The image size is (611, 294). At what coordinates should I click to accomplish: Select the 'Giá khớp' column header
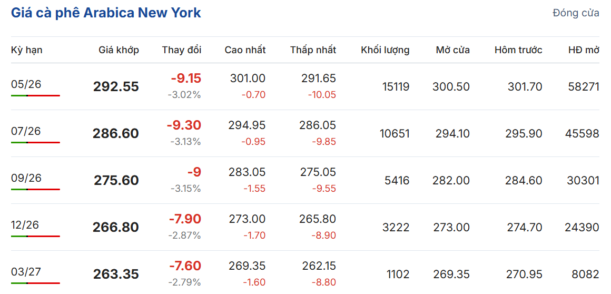pos(119,50)
